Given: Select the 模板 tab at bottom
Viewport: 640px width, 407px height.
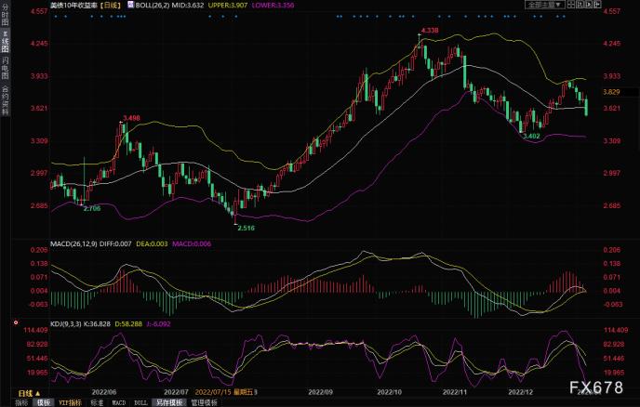Looking at the screenshot, I should [44, 402].
